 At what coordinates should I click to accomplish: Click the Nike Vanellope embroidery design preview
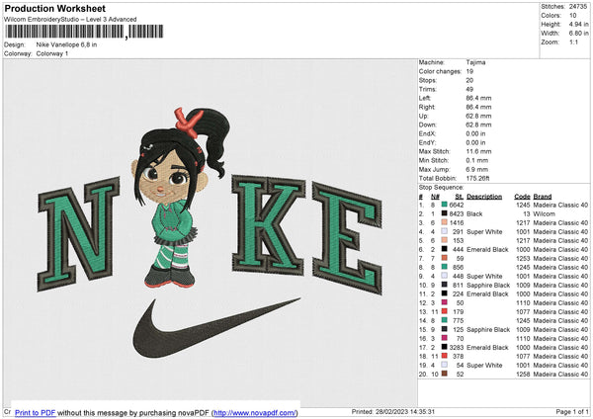click(x=210, y=232)
